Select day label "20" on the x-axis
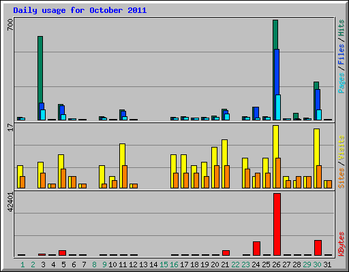This screenshot has height=272, width=349. point(215,265)
